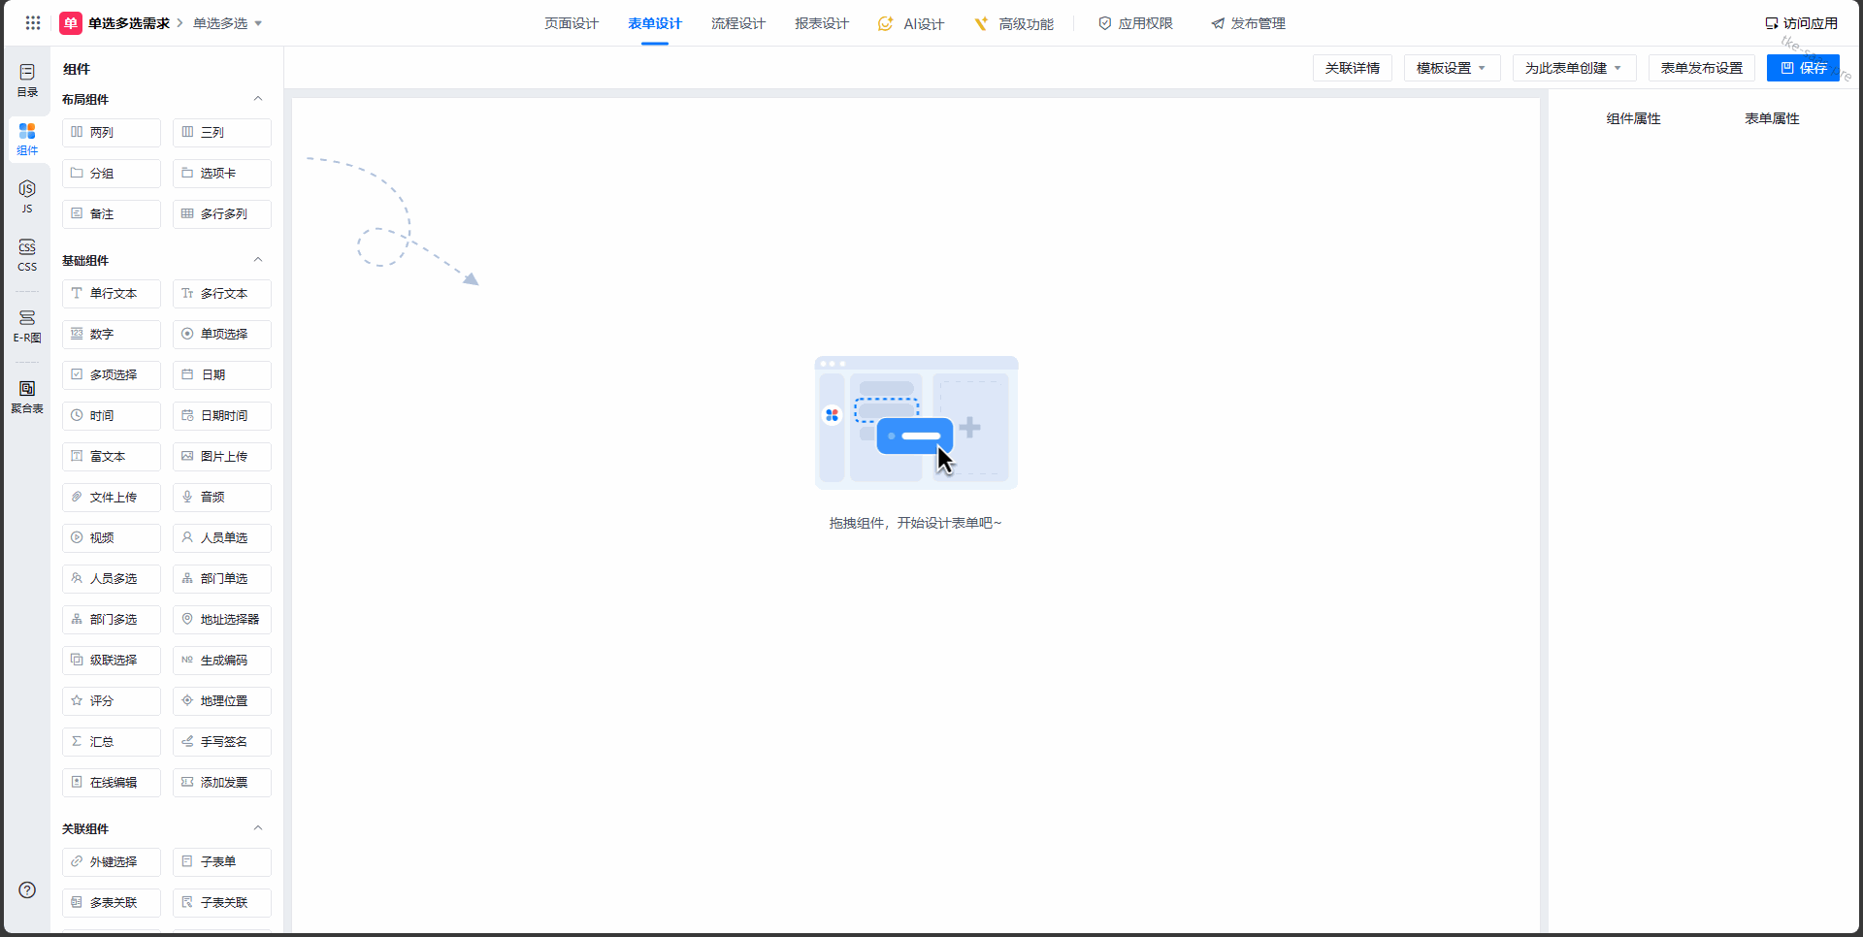The width and height of the screenshot is (1863, 937).
Task: Open the 聚合表 panel in the sidebar
Action: click(26, 396)
